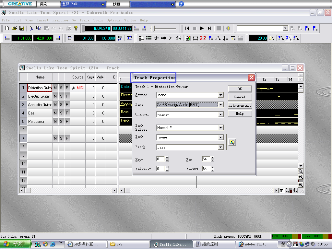The width and height of the screenshot is (332, 249).
Task: Switch to Adobe Photo taskbar item
Action: (256, 244)
